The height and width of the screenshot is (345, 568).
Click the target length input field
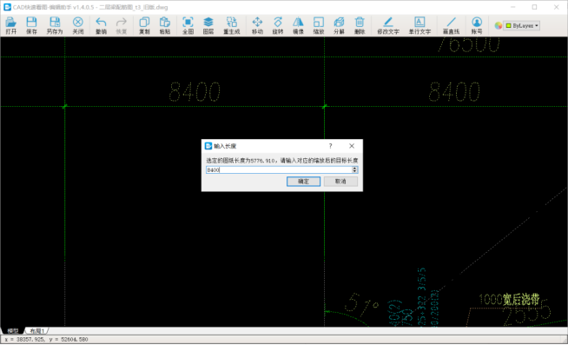coord(279,169)
